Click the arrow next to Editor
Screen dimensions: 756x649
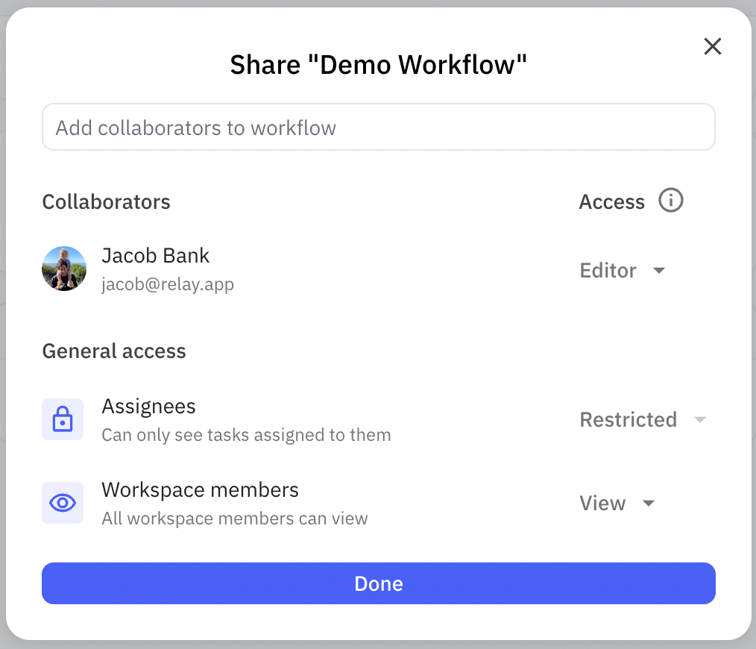pos(658,271)
